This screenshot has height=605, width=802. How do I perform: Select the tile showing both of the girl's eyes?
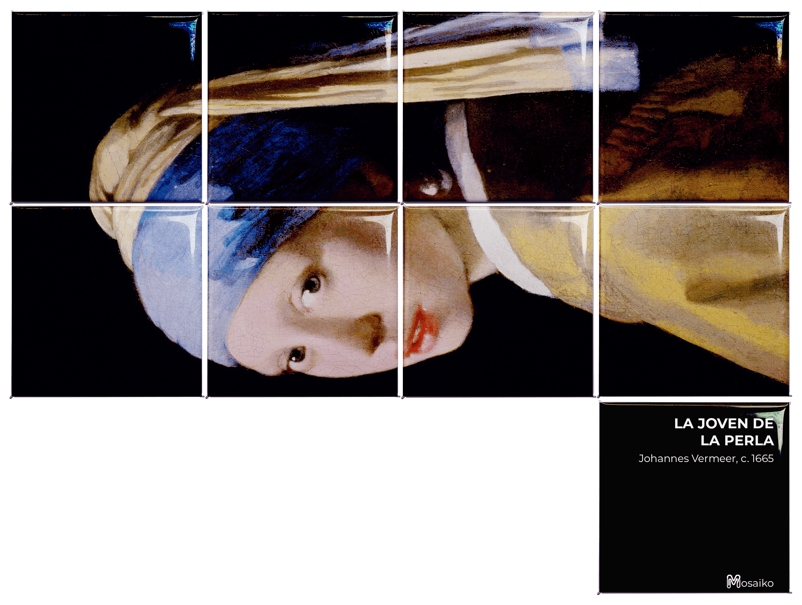coord(303,301)
